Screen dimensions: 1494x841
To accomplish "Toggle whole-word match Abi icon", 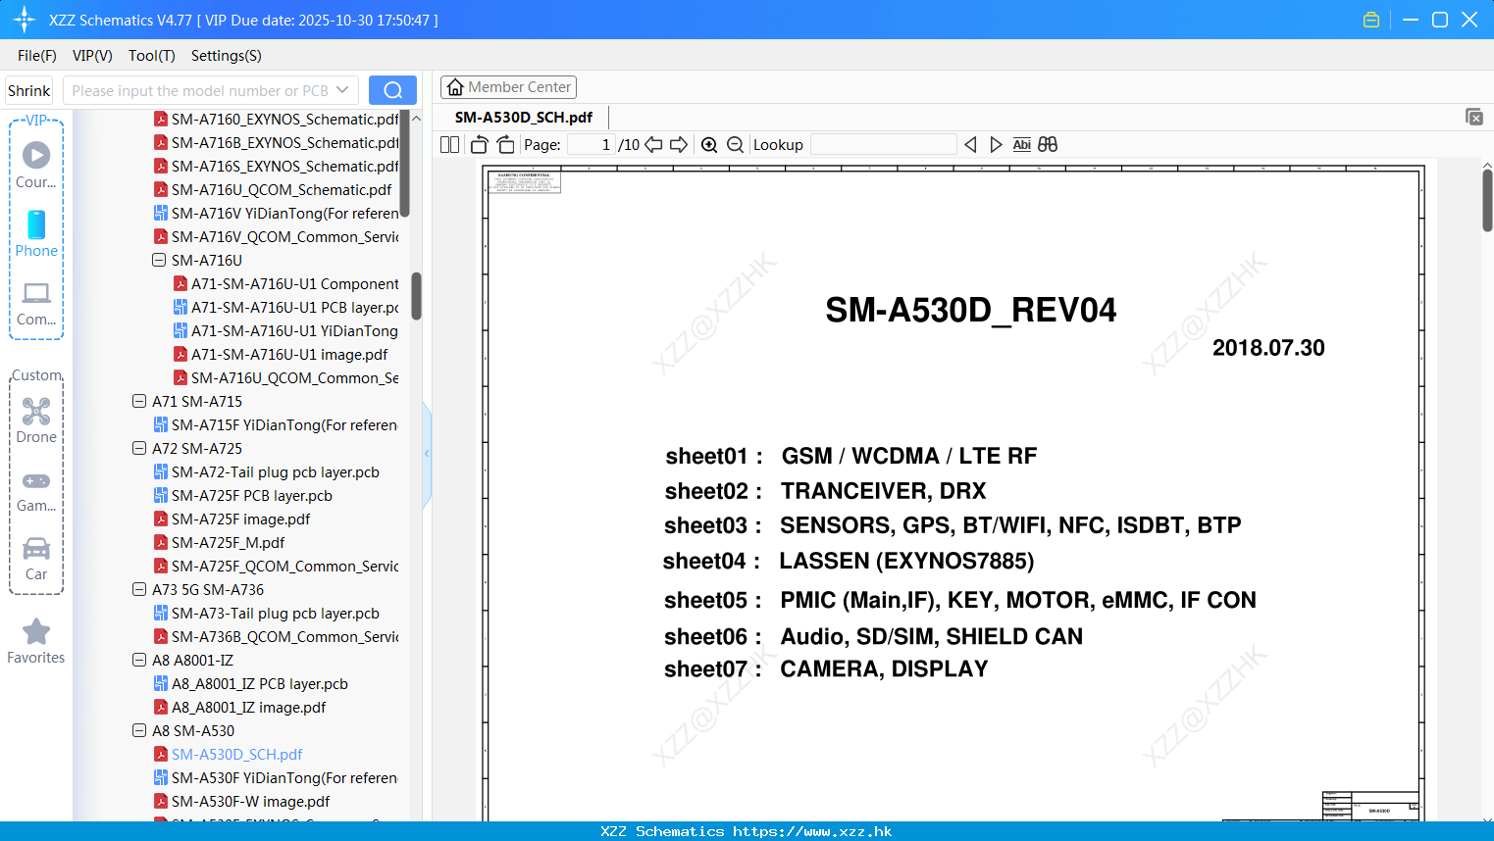I will pos(1021,144).
